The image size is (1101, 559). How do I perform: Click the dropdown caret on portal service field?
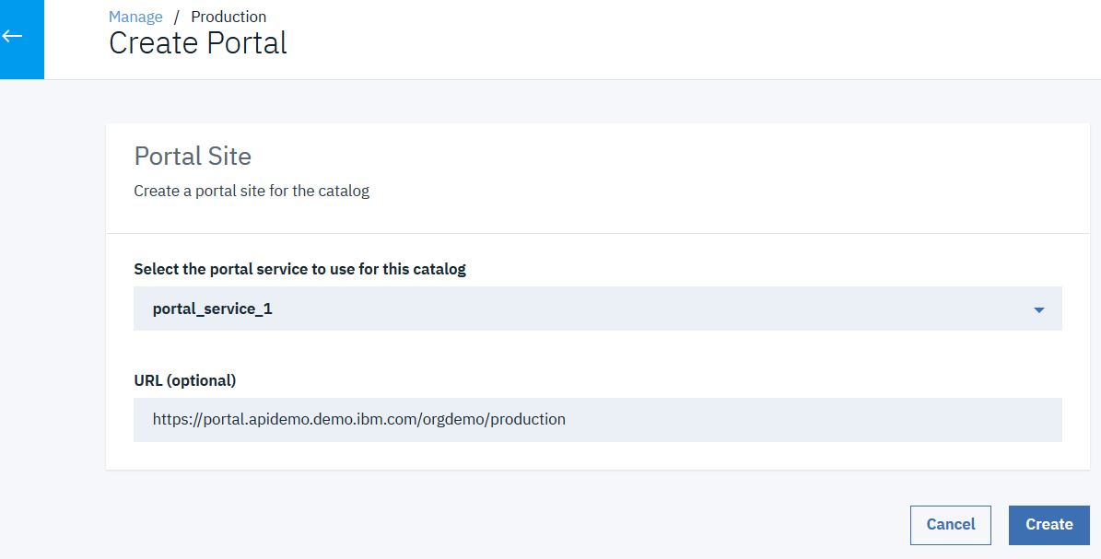point(1039,309)
